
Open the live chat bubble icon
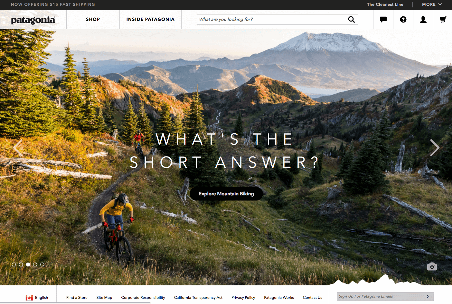[x=383, y=20]
